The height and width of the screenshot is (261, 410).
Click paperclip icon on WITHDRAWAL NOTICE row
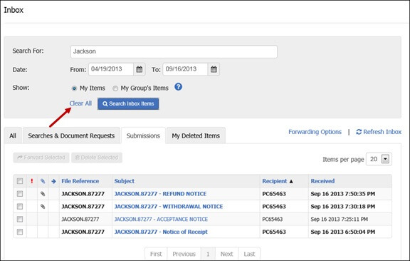tap(43, 207)
